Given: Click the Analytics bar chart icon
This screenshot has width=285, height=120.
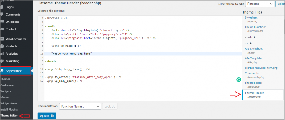Looking at the screenshot, I should coord(2,54).
